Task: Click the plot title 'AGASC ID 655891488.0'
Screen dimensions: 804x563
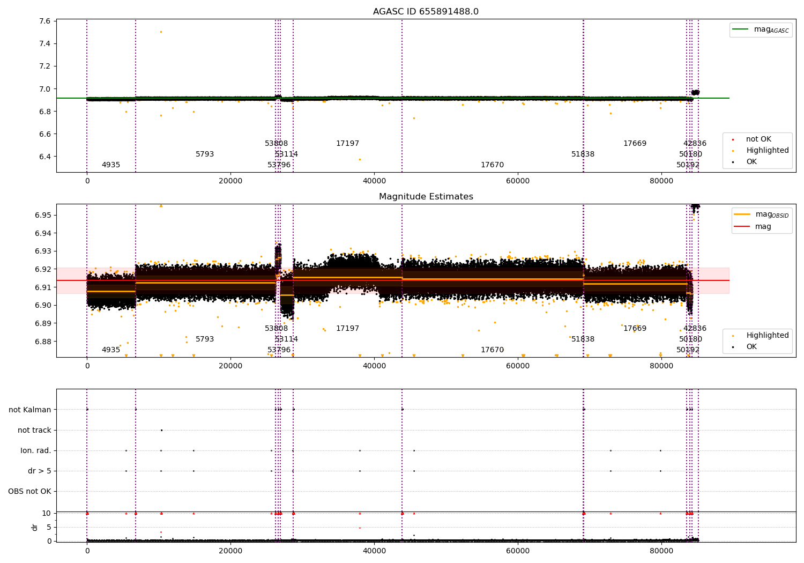Action: coord(426,12)
